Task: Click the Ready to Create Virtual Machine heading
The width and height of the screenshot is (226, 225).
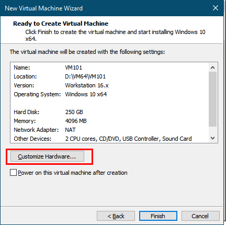Action: [x=61, y=24]
